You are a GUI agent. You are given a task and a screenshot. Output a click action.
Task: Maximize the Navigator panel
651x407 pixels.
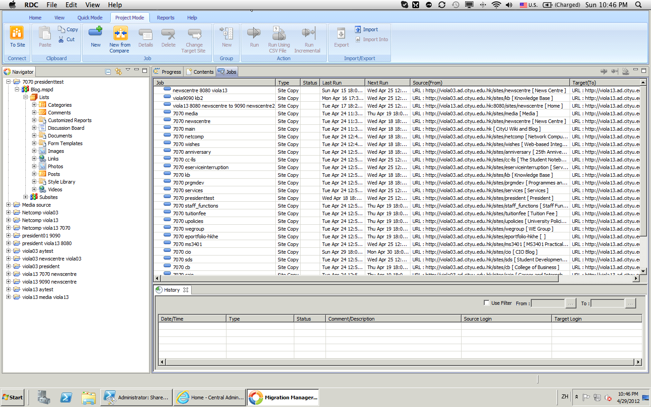pyautogui.click(x=145, y=71)
